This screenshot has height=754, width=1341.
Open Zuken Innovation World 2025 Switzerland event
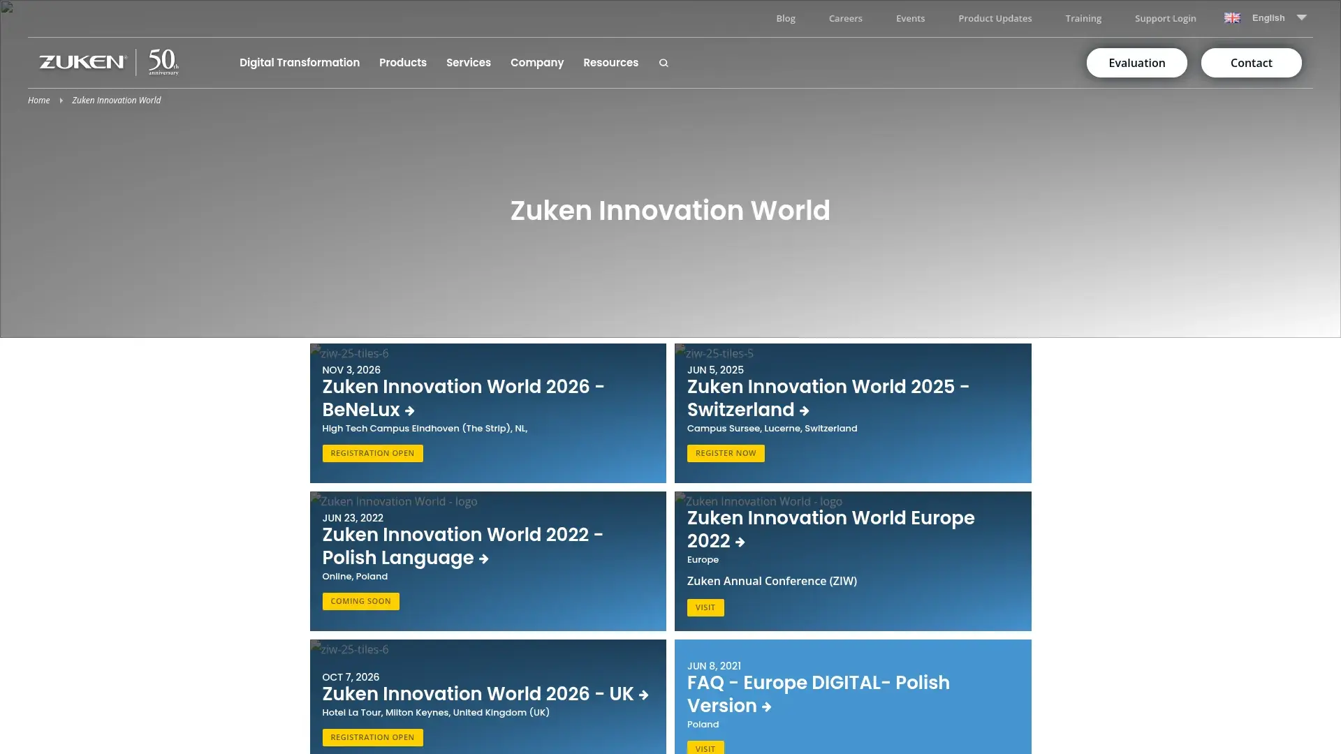[828, 398]
